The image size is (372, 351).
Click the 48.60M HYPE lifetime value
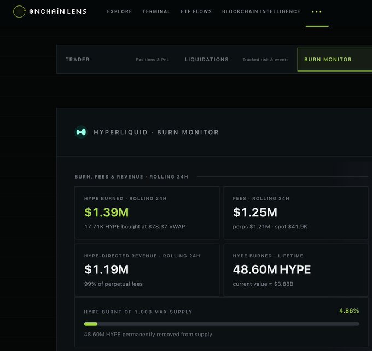point(272,269)
